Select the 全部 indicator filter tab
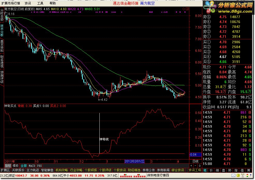Viewport: 255px width, 180px height. (24, 166)
